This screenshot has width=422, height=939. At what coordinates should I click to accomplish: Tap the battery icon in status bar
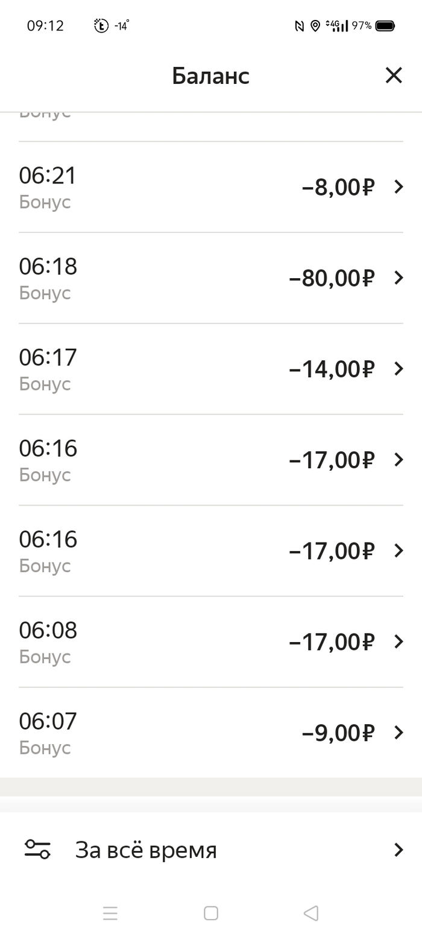click(385, 26)
